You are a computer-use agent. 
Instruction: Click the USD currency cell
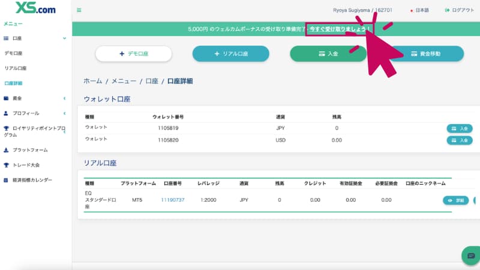280,140
